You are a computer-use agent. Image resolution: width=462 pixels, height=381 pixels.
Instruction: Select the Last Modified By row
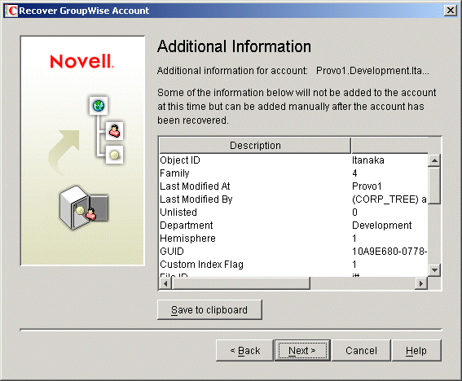point(293,199)
